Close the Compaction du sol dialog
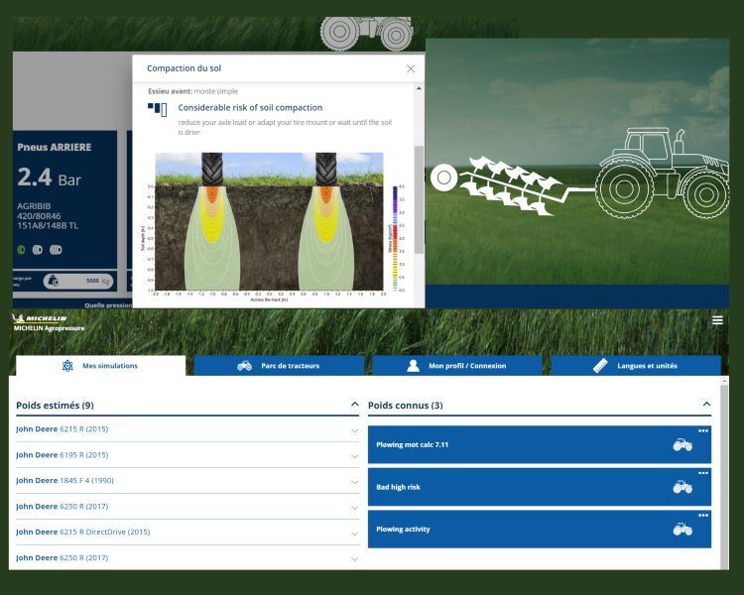The width and height of the screenshot is (744, 595). tap(411, 68)
